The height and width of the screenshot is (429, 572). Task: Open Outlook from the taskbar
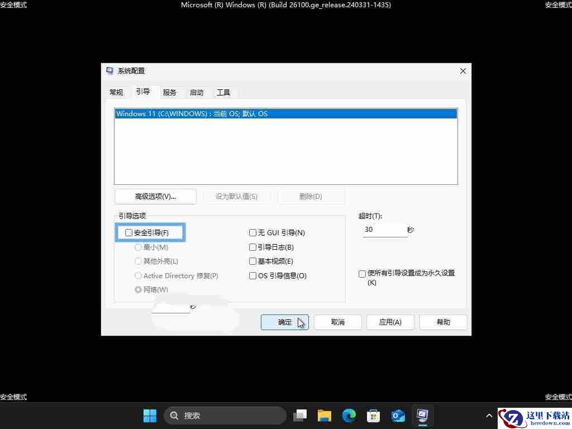(x=398, y=416)
